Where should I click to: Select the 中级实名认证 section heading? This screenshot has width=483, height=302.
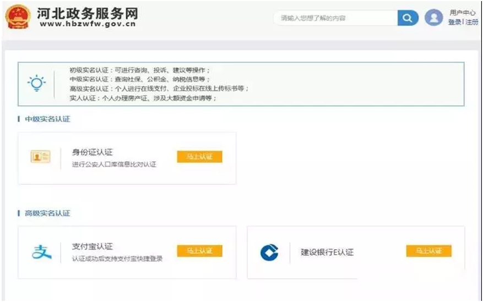pos(47,119)
